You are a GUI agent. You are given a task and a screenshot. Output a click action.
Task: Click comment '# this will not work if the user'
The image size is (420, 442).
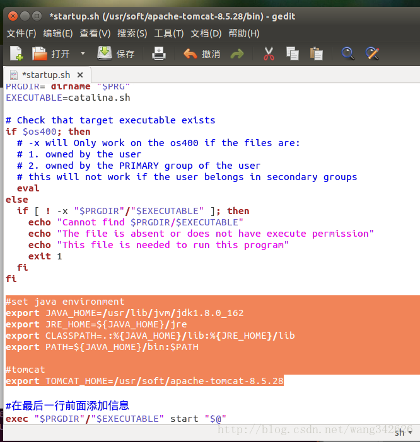click(x=187, y=177)
